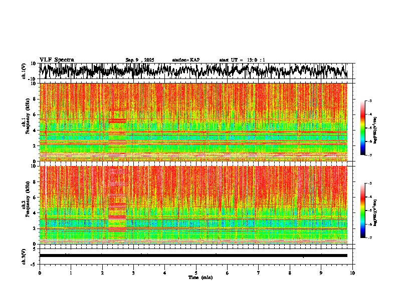Click the "8" tick on the time axis

pyautogui.click(x=290, y=273)
